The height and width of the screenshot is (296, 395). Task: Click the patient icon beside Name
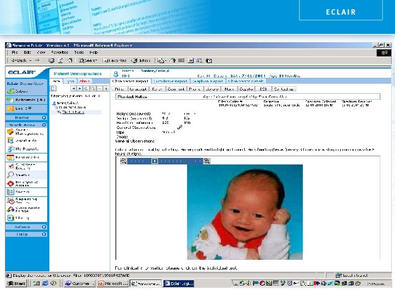pos(116,74)
